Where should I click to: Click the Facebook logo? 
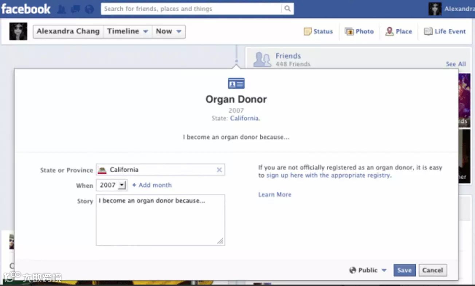(x=26, y=9)
